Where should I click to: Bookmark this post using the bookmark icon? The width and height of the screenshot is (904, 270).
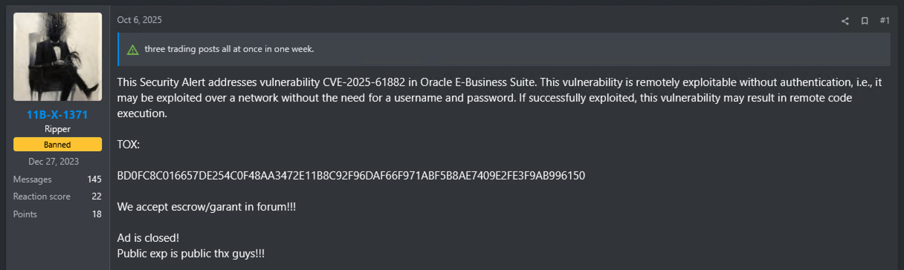(865, 21)
